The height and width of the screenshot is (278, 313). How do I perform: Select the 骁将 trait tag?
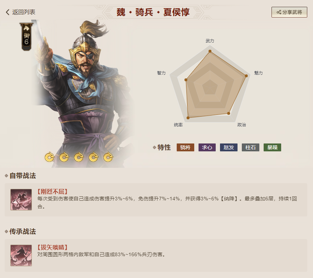(x=185, y=147)
